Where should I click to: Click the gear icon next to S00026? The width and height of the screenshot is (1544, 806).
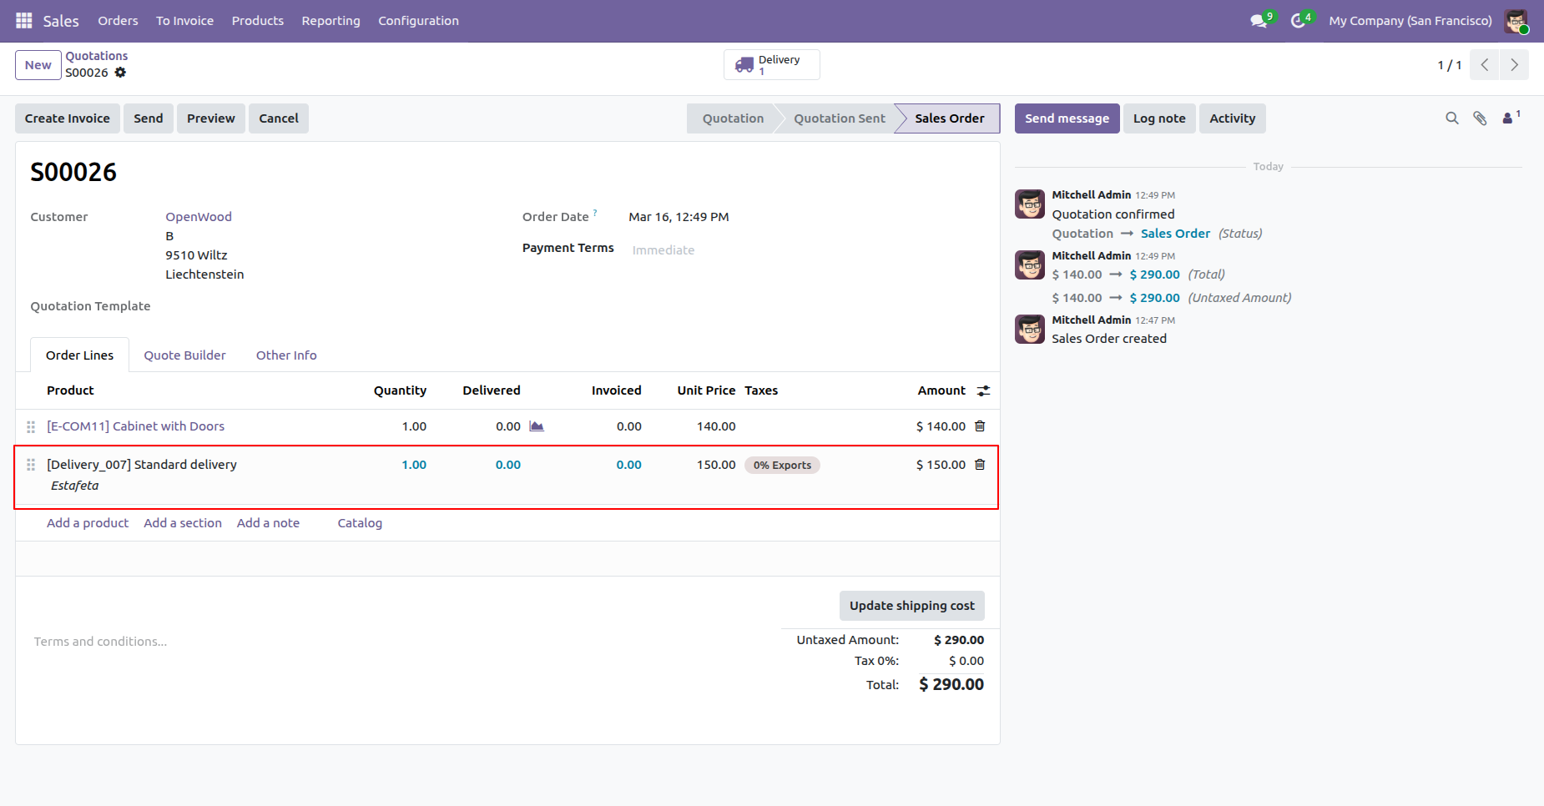[120, 73]
